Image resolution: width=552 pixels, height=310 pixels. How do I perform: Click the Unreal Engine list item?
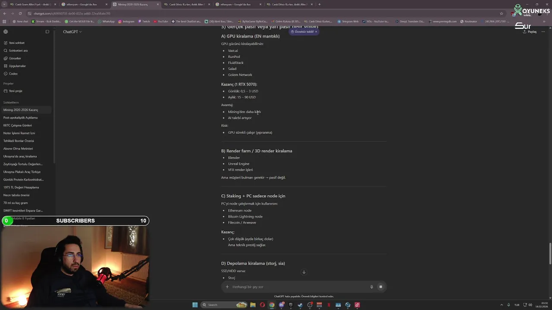tap(238, 164)
